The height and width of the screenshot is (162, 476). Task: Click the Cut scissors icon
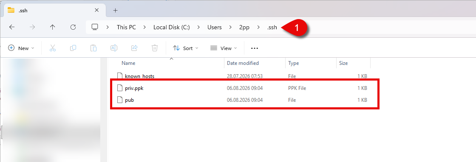coord(53,48)
